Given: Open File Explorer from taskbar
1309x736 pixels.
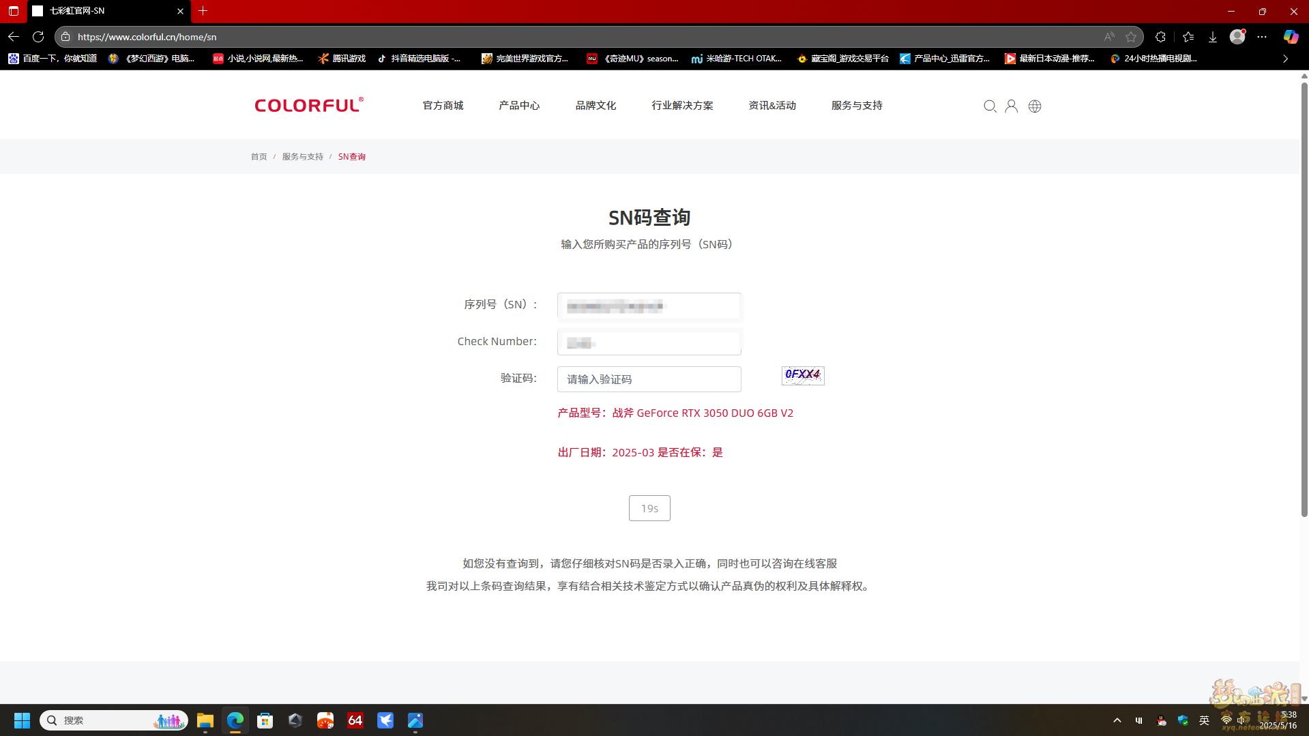Looking at the screenshot, I should 205,720.
